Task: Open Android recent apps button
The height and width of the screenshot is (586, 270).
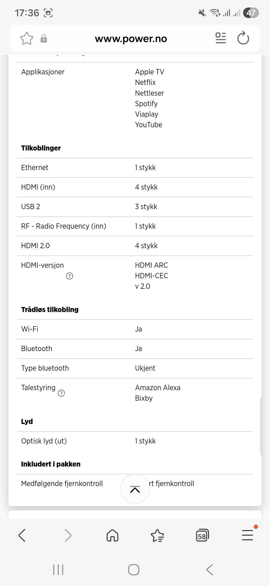Action: (58, 570)
